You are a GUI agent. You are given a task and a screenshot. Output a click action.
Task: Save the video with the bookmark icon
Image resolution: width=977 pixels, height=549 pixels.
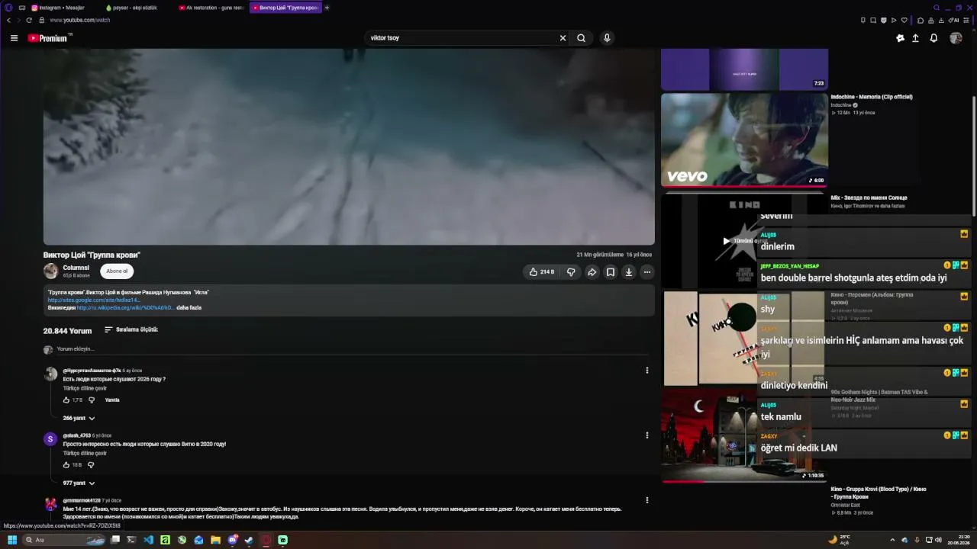[611, 272]
